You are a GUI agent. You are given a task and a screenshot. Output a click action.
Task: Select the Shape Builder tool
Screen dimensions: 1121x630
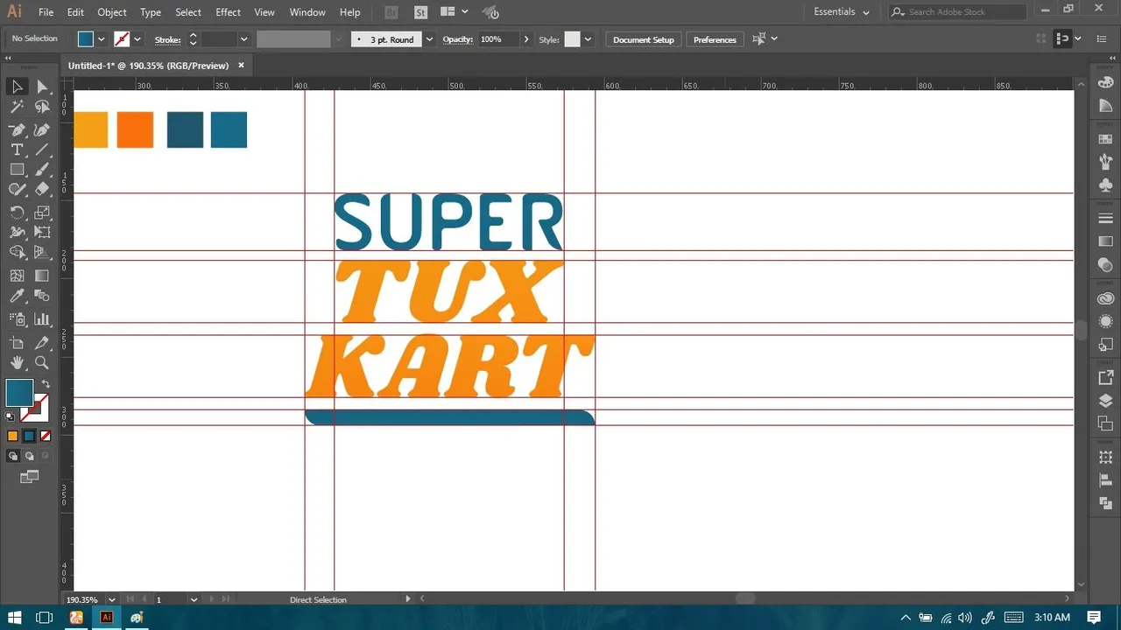[17, 253]
